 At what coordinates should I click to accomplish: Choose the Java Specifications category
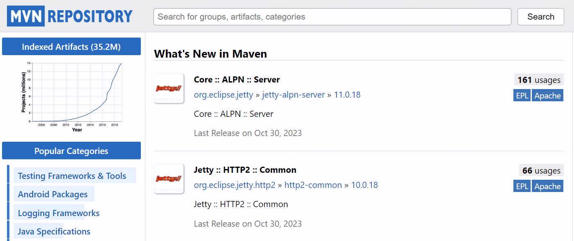point(54,231)
